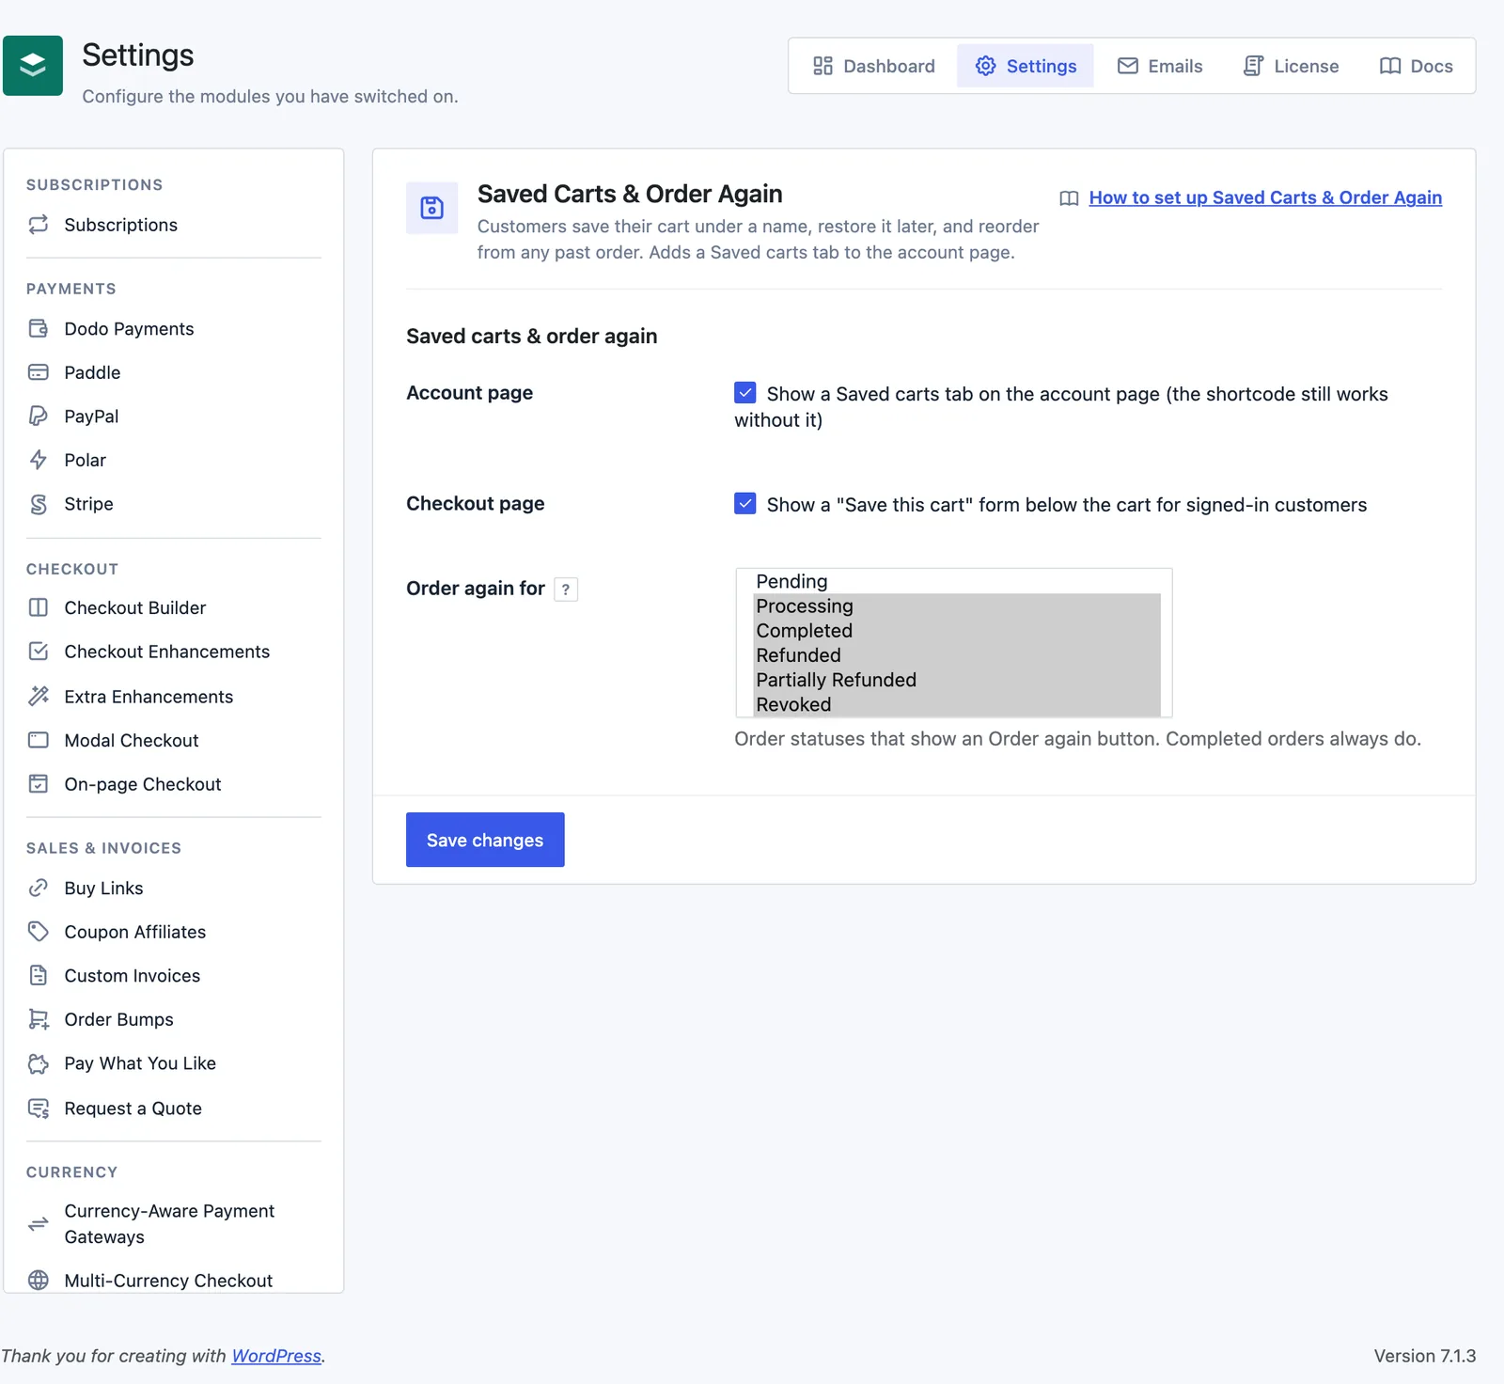Viewport: 1504px width, 1384px height.
Task: Click the Paddle card icon
Action: [x=39, y=372]
